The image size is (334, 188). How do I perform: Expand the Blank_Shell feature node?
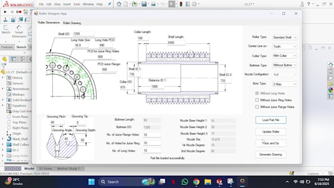click(3, 139)
